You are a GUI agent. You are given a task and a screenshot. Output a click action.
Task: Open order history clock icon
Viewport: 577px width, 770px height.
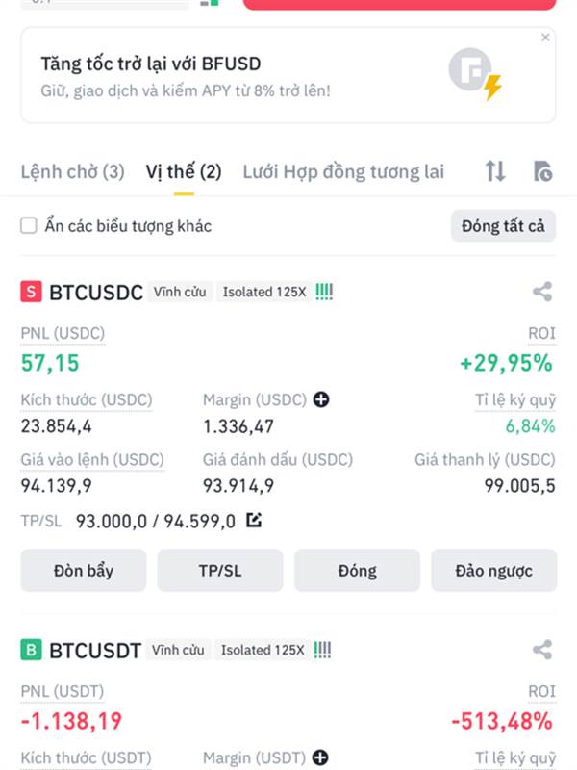[542, 171]
